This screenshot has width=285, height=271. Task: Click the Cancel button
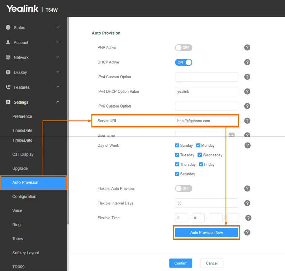point(212,263)
